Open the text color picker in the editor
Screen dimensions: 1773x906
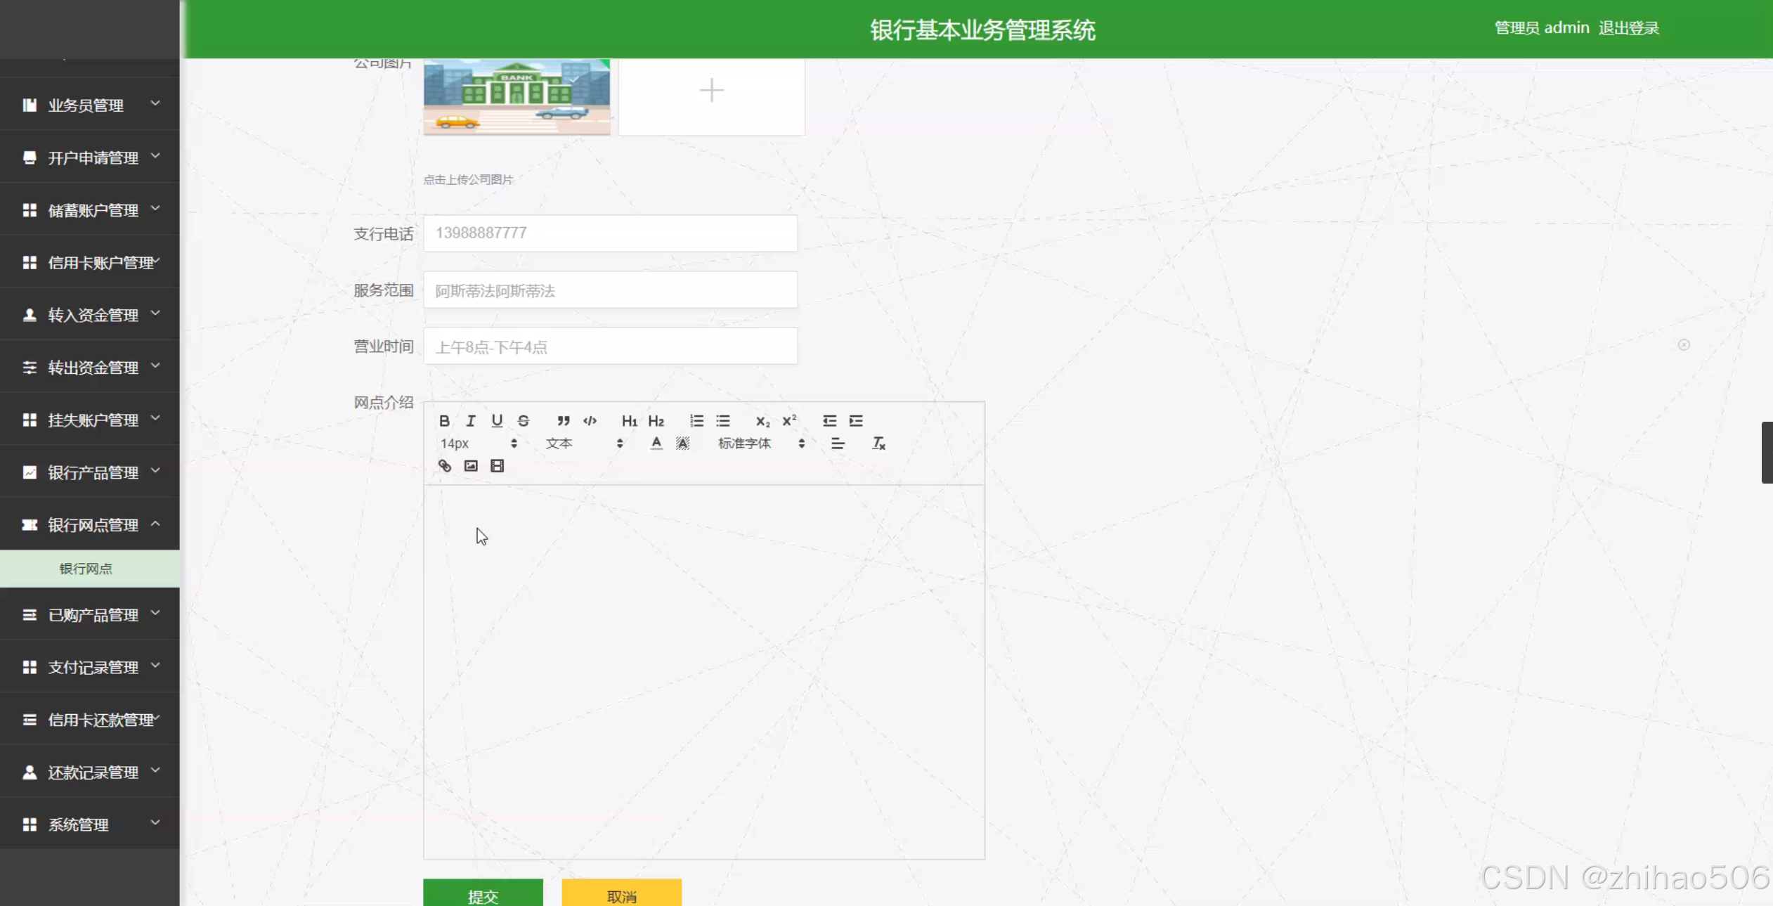click(x=656, y=444)
